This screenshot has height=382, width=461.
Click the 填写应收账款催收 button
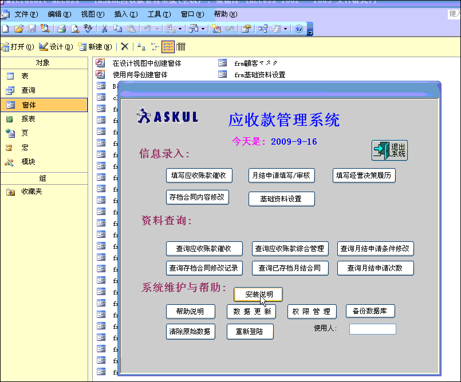199,176
